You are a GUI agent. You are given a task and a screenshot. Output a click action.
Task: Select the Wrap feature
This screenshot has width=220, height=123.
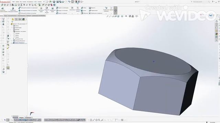[x=92, y=8]
